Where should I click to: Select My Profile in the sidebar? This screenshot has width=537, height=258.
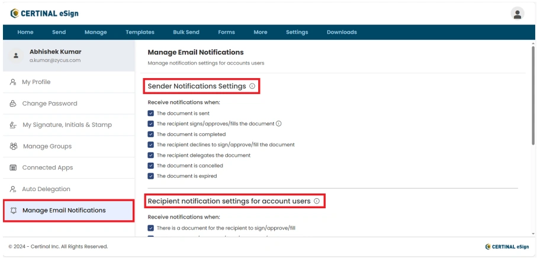(x=69, y=82)
